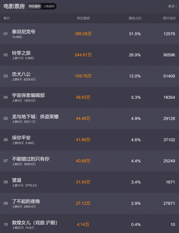Click the 影片 column header

(7, 18)
